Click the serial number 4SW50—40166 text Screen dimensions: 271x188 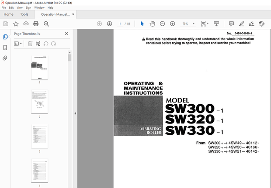click(244, 147)
